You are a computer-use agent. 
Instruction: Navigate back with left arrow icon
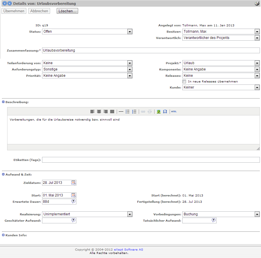(x=5, y=4)
